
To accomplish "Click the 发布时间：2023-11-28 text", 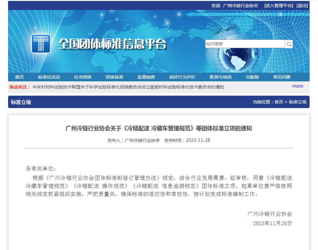I will [187, 140].
